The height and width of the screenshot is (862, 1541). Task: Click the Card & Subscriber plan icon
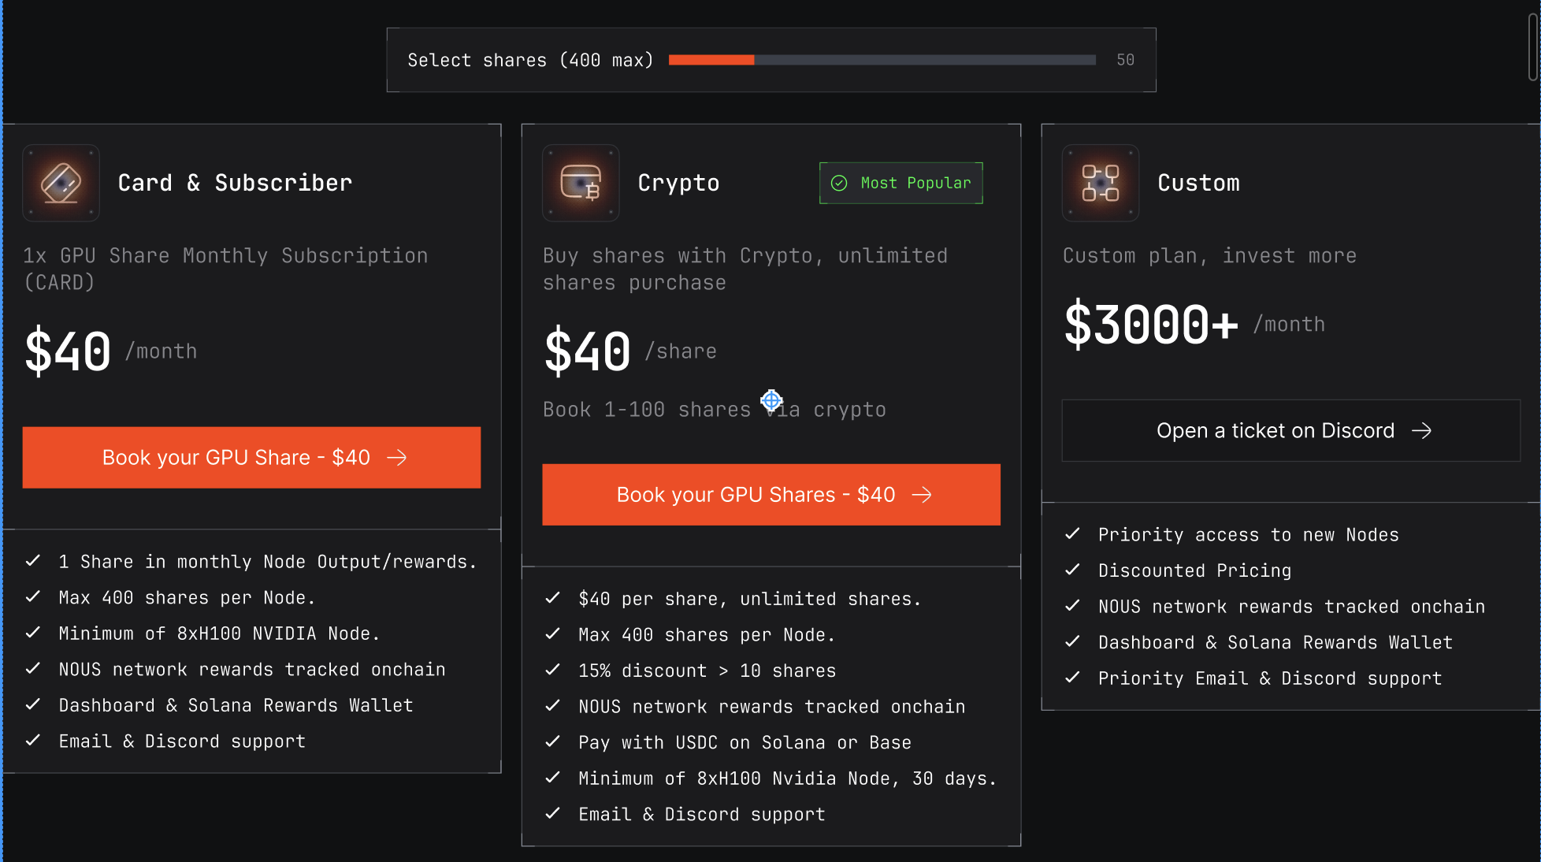point(61,183)
